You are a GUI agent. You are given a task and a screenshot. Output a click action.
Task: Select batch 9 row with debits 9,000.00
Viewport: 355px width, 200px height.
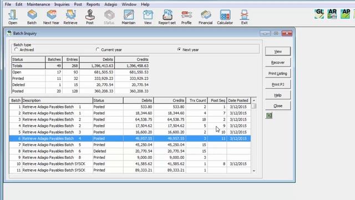click(x=130, y=158)
